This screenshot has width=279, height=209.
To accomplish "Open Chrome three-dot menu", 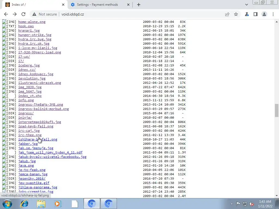I will coord(273,14).
